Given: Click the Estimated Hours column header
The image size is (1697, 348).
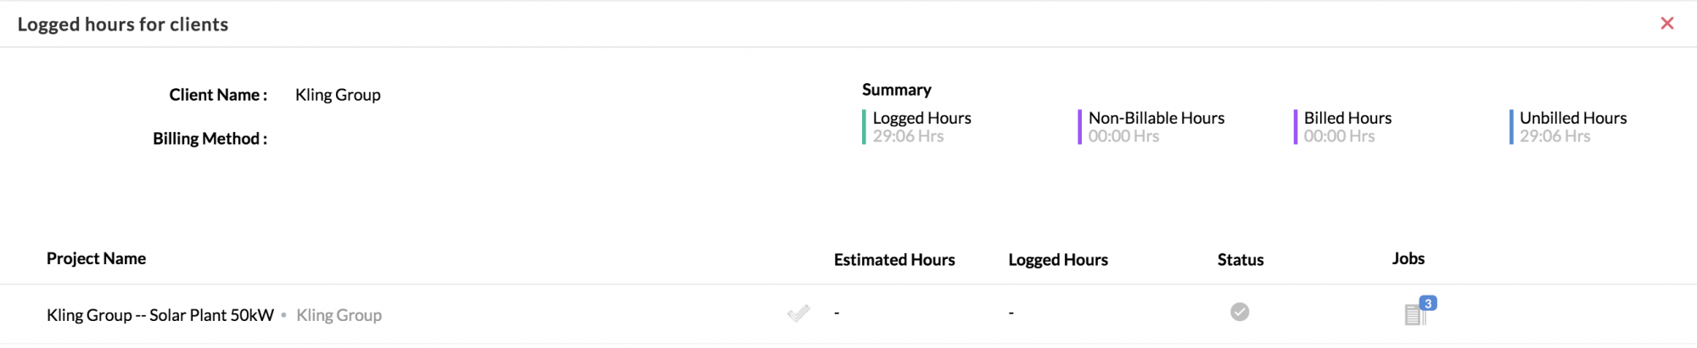Looking at the screenshot, I should [894, 260].
